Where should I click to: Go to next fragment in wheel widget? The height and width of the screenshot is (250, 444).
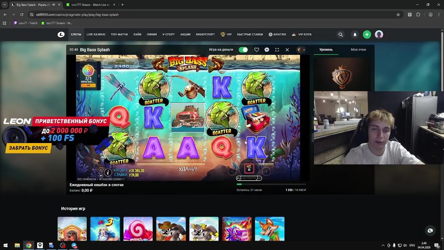click(99, 76)
